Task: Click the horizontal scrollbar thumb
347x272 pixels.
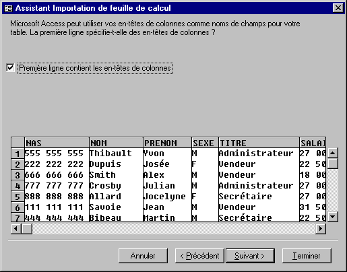Action: (27, 229)
